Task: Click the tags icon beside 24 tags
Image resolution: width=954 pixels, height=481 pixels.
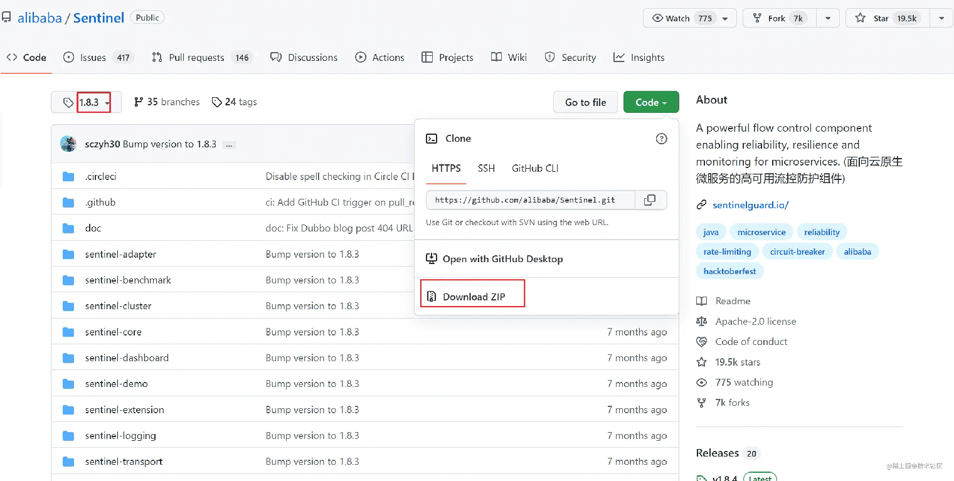Action: (x=216, y=102)
